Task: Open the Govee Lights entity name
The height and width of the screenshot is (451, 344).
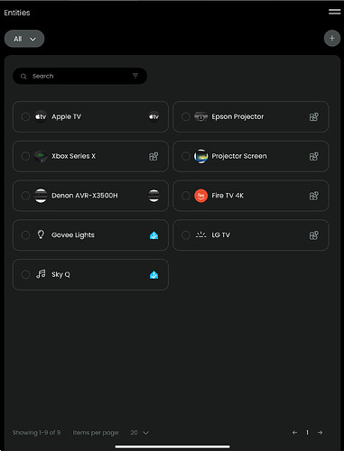Action: 73,235
